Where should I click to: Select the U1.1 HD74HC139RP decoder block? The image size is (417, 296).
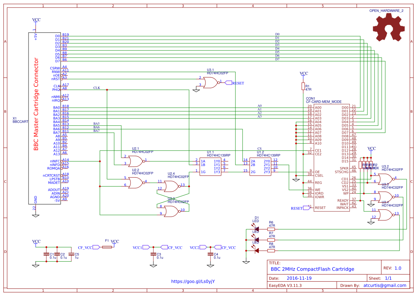209,166
